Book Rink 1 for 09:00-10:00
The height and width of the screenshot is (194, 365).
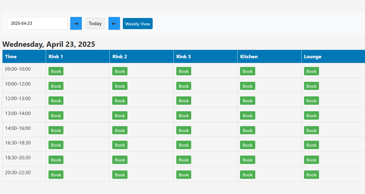[x=56, y=71]
